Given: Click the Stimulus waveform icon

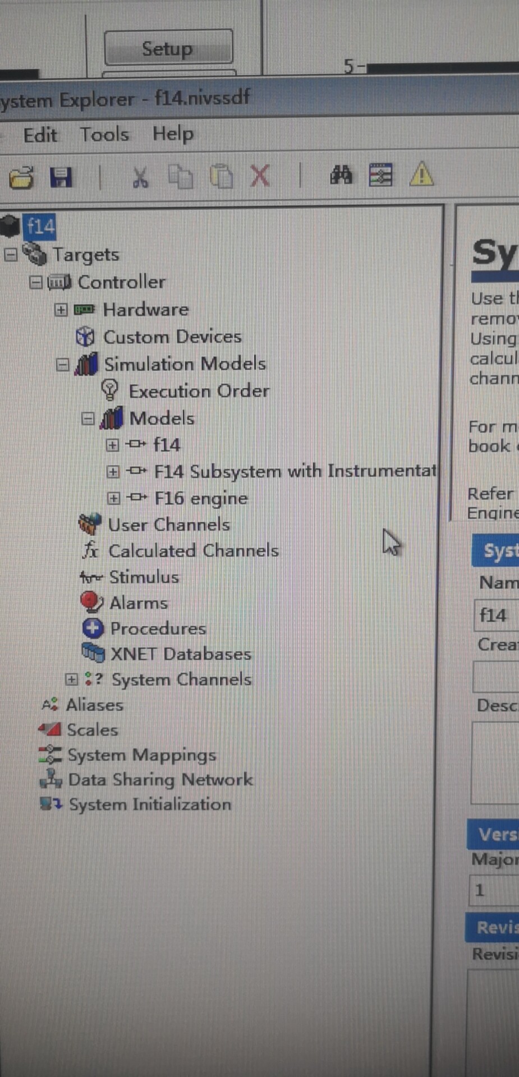Looking at the screenshot, I should pos(91,577).
